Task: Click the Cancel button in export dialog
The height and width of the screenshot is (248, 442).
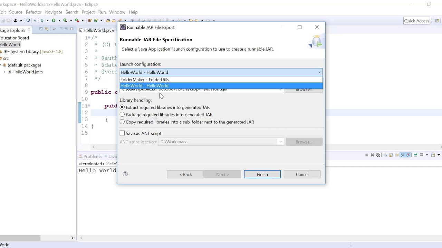Action: [x=302, y=174]
